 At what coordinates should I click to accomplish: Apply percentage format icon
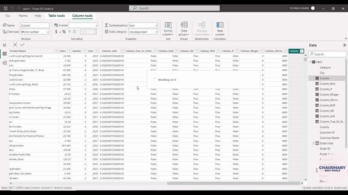tap(64, 32)
